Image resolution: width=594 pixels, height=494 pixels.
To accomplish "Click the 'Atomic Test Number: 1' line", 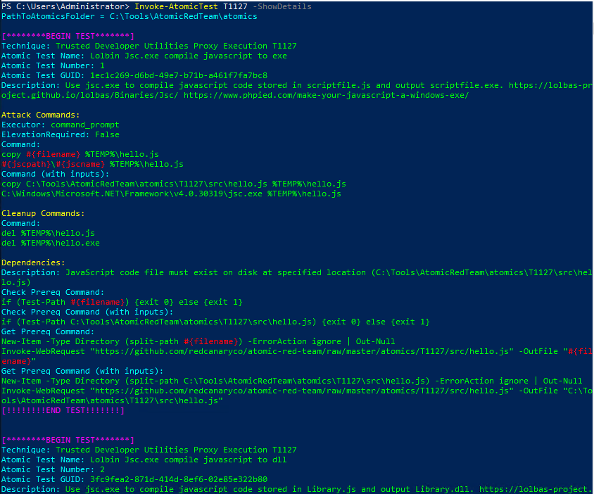I will [53, 65].
